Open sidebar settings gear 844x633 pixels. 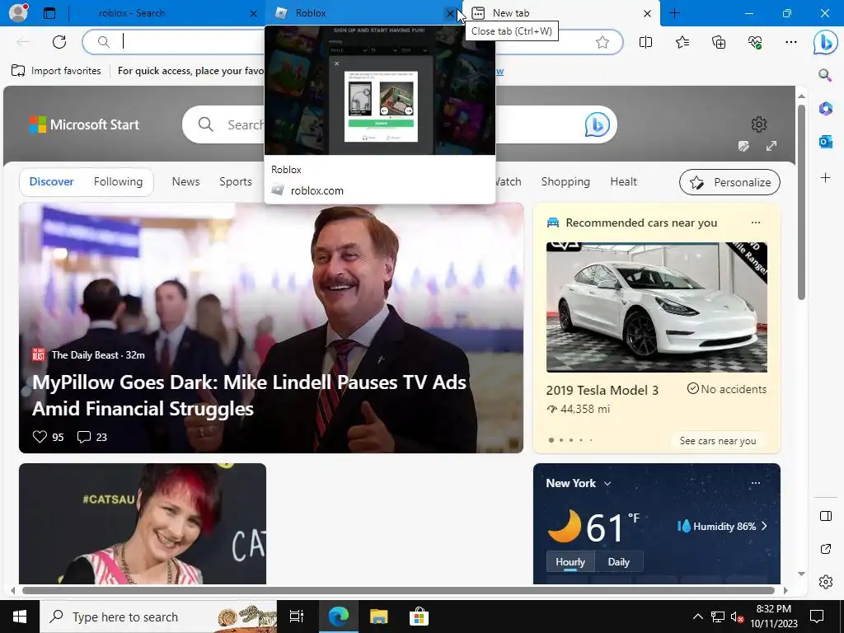point(825,582)
